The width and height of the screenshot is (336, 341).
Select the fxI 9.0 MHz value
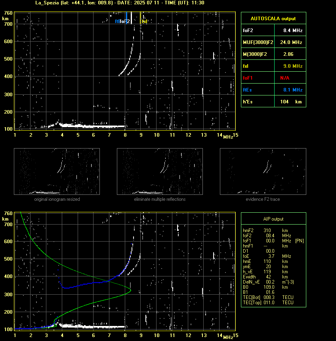click(x=293, y=66)
